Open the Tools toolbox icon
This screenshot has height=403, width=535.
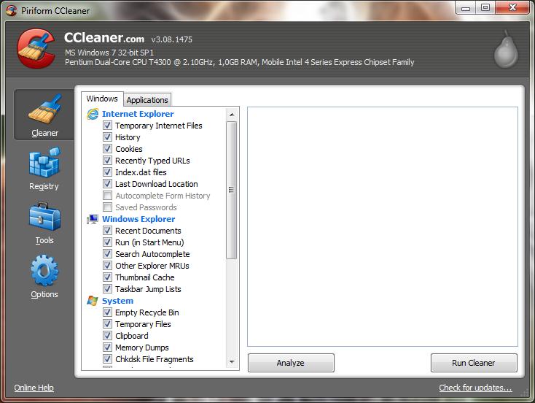(44, 216)
